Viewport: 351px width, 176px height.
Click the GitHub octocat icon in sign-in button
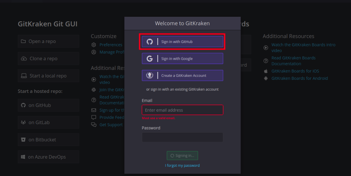point(150,42)
